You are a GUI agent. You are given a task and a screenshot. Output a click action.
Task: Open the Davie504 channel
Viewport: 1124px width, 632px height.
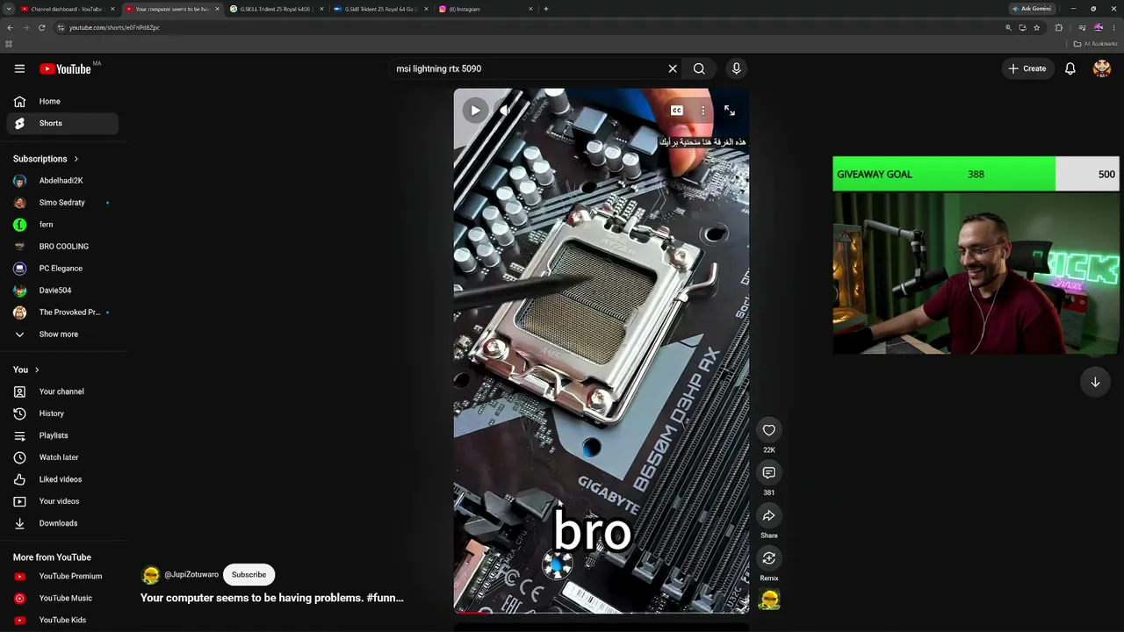62,291
